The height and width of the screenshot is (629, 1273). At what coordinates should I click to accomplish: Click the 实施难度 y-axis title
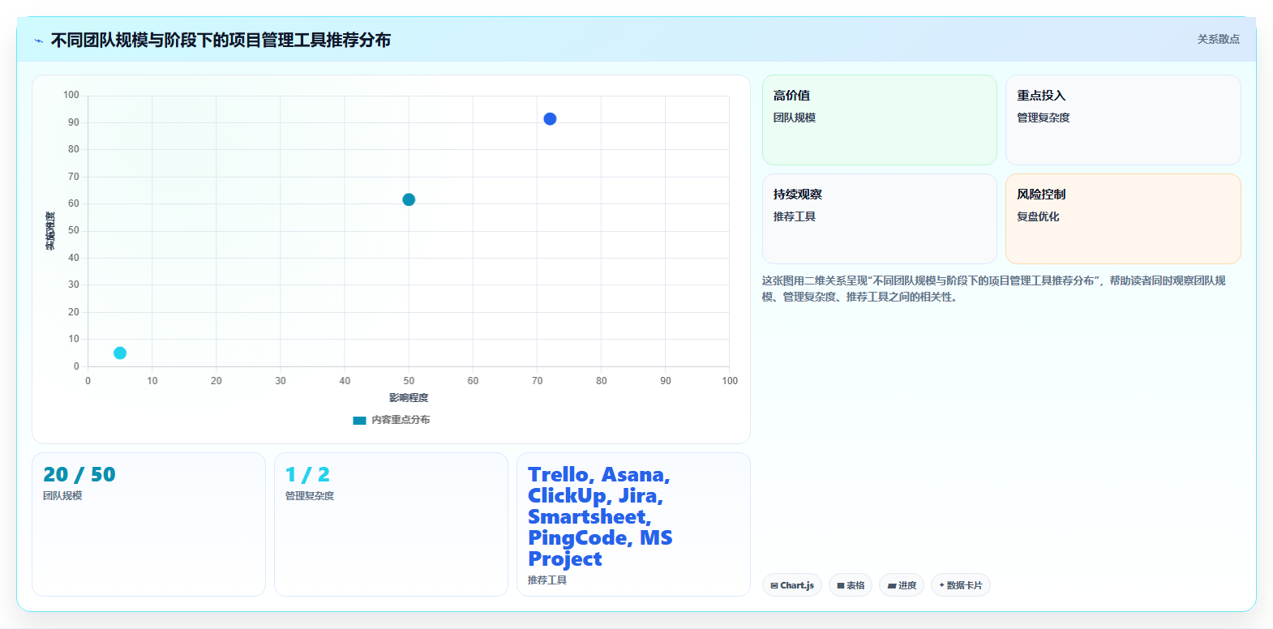tap(50, 231)
